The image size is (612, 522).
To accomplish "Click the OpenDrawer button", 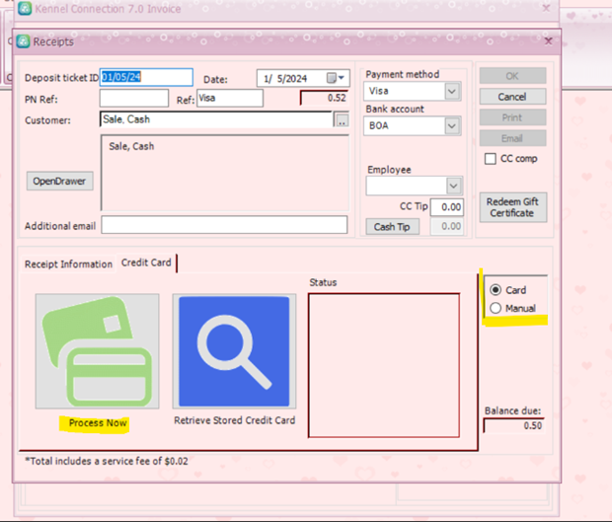I will pyautogui.click(x=59, y=181).
